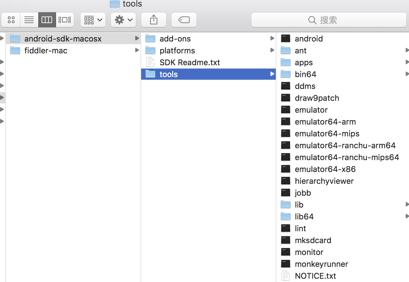
Task: Click the search field
Action: [329, 20]
